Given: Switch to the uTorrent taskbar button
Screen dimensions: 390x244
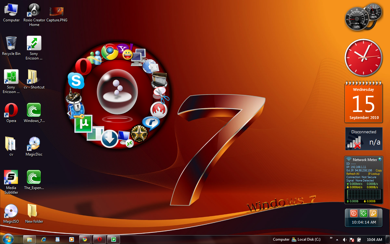Looking at the screenshot, I should tap(114, 239).
